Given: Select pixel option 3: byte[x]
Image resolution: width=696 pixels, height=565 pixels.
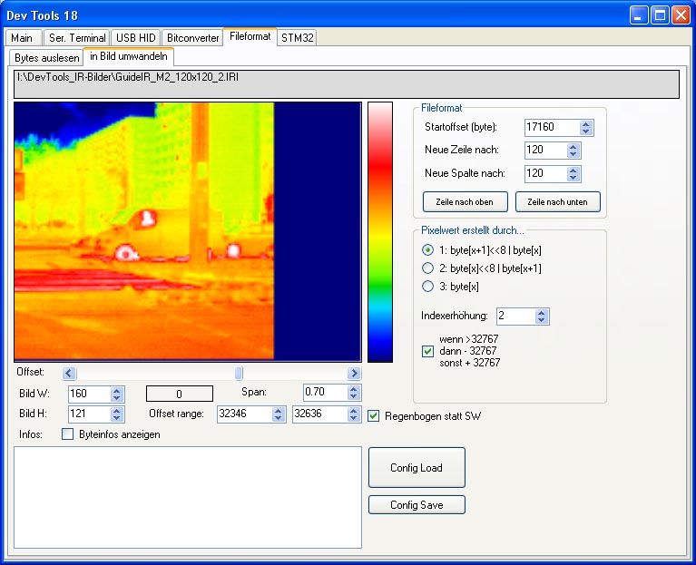Looking at the screenshot, I should (x=428, y=287).
